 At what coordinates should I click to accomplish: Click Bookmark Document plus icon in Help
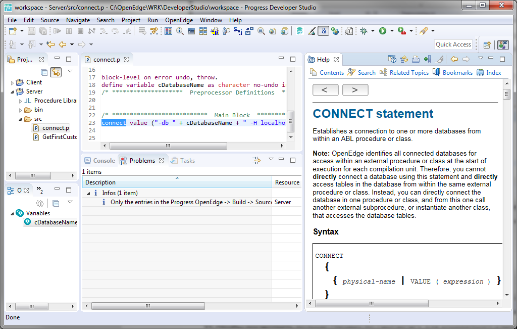click(428, 59)
